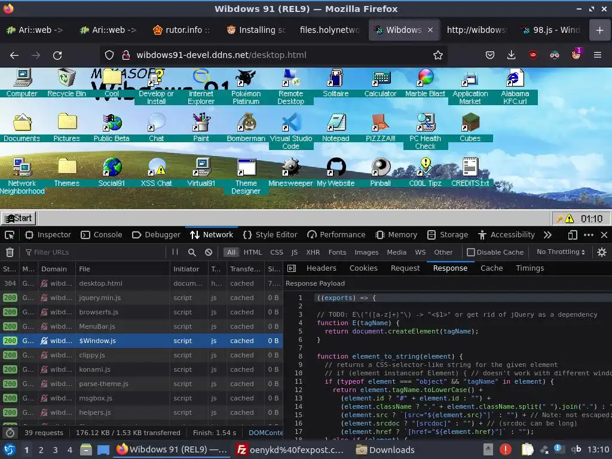Open Theme Designer icon

pos(246,176)
